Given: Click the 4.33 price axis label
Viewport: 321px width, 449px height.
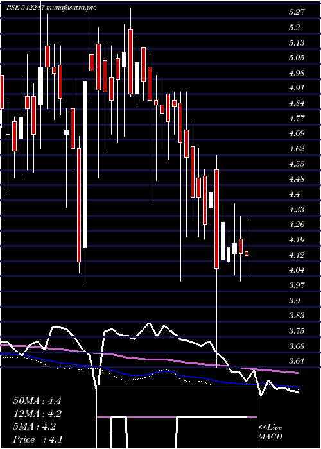Looking at the screenshot, I should point(297,210).
